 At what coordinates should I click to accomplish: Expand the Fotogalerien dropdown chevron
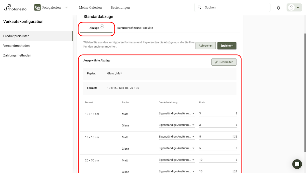pos(66,7)
